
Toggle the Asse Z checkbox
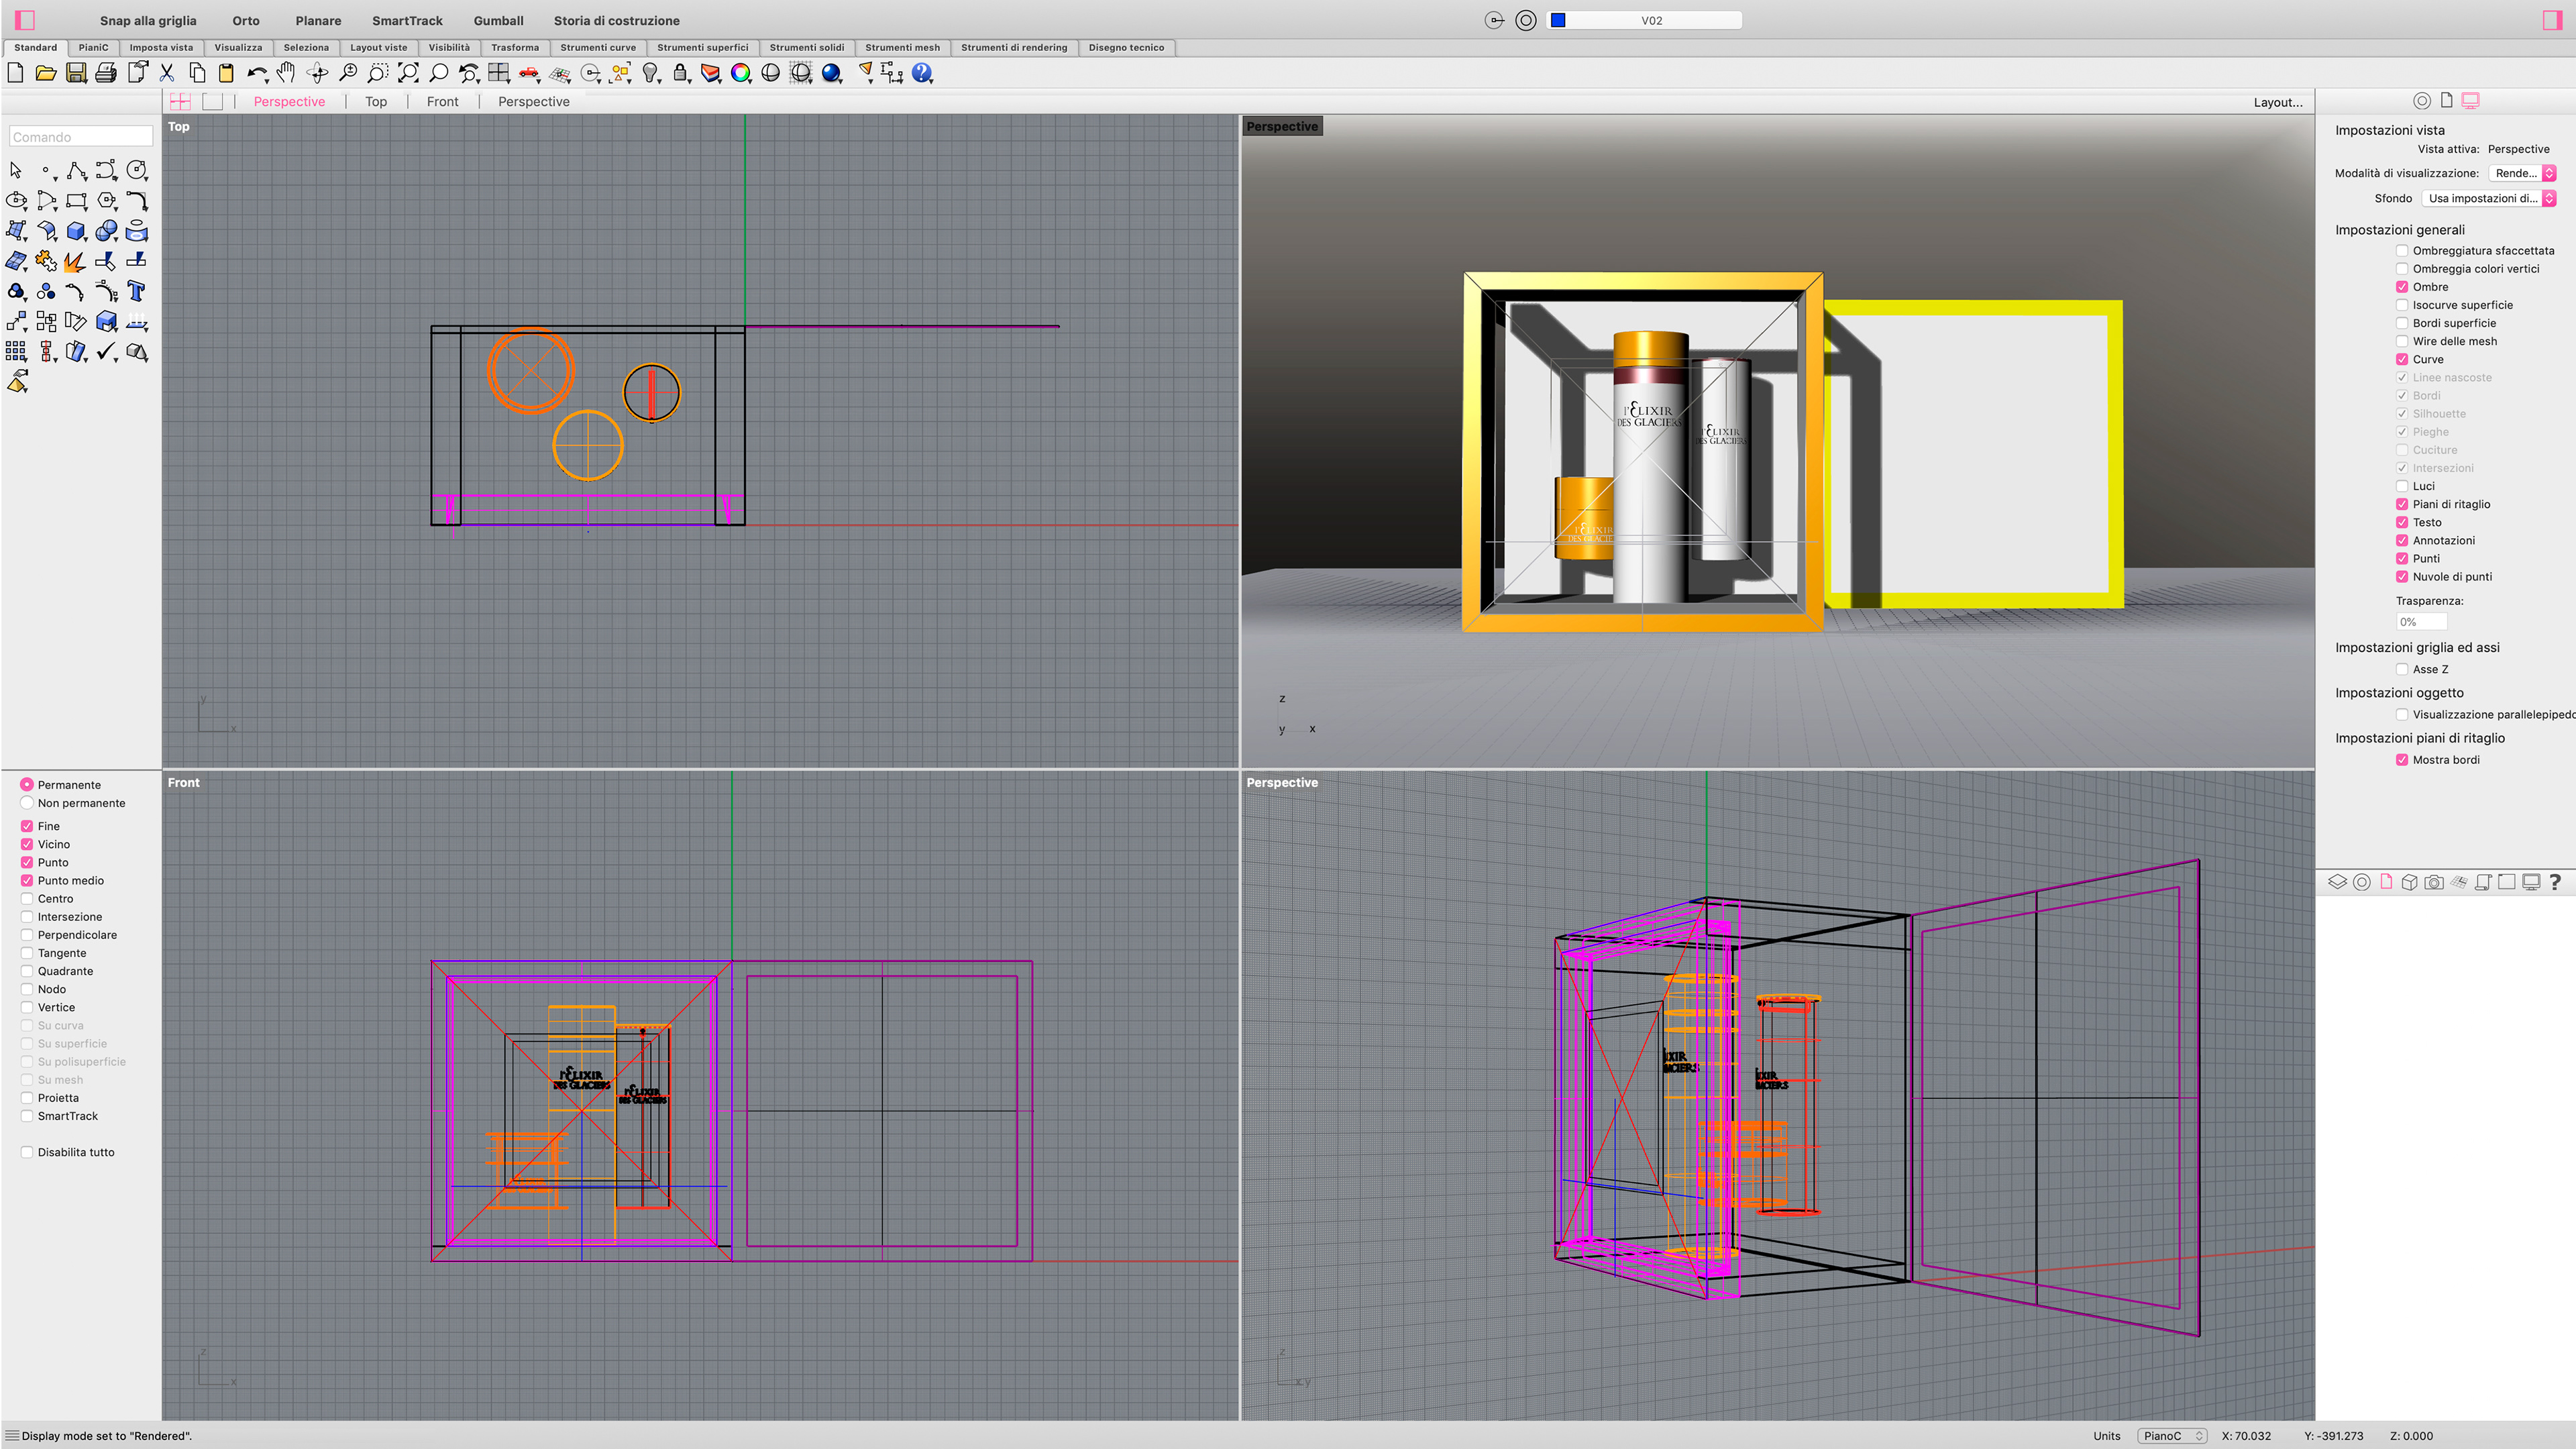tap(2402, 670)
